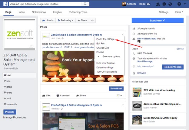This screenshot has height=130, width=189.
Task: Click the camera icon on page logo
Action: coord(31,46)
